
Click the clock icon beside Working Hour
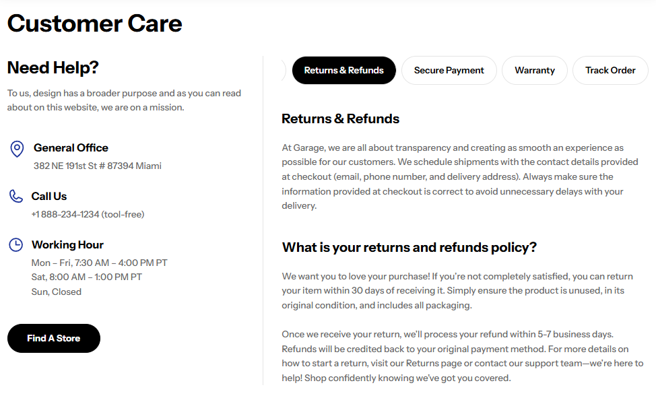coord(16,244)
